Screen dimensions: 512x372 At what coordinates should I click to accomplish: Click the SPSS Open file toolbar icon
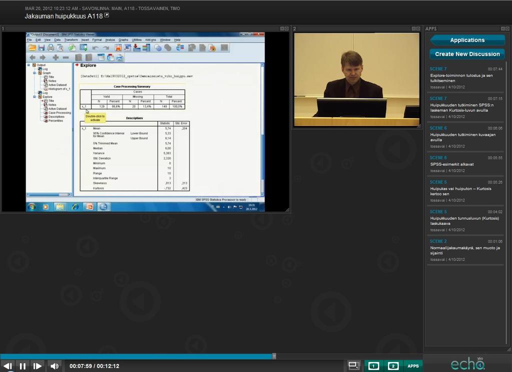[32, 48]
